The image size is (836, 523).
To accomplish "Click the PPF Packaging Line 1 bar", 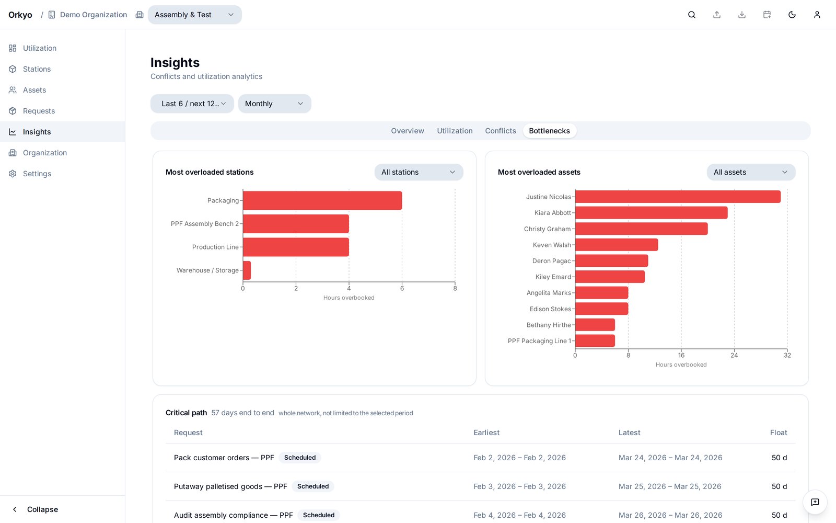I will (x=595, y=341).
